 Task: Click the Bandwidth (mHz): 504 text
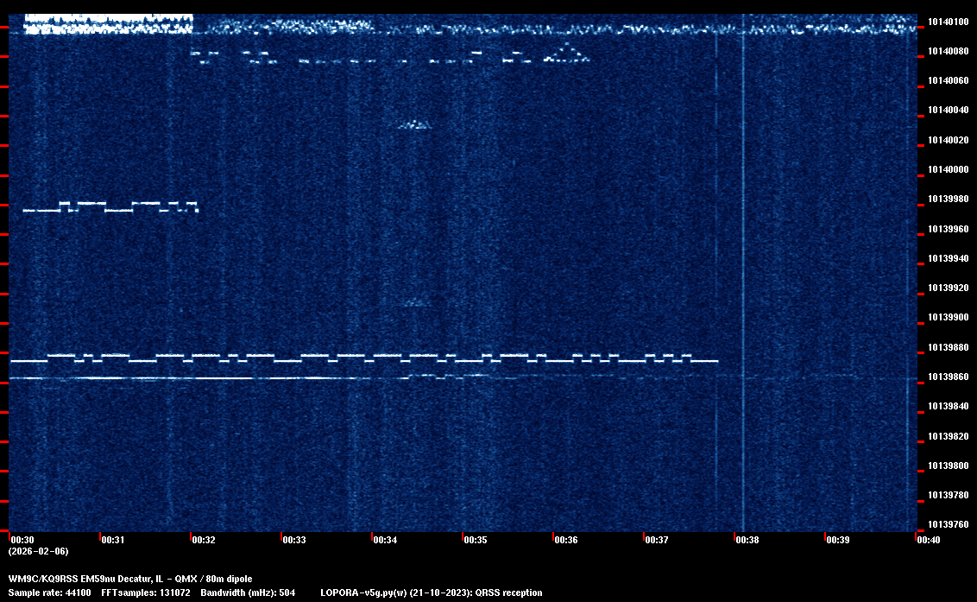249,592
